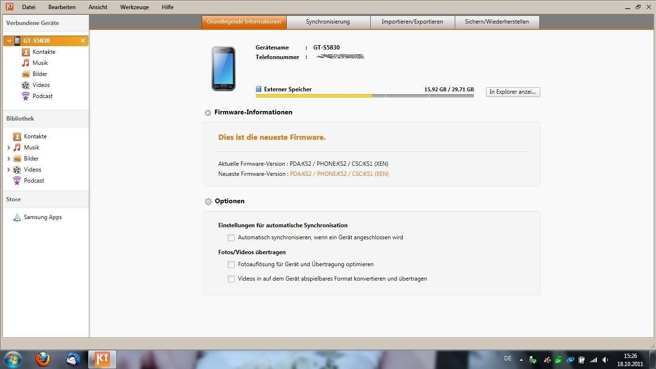Open the Hilfe menu
656x369 pixels.
(x=168, y=7)
